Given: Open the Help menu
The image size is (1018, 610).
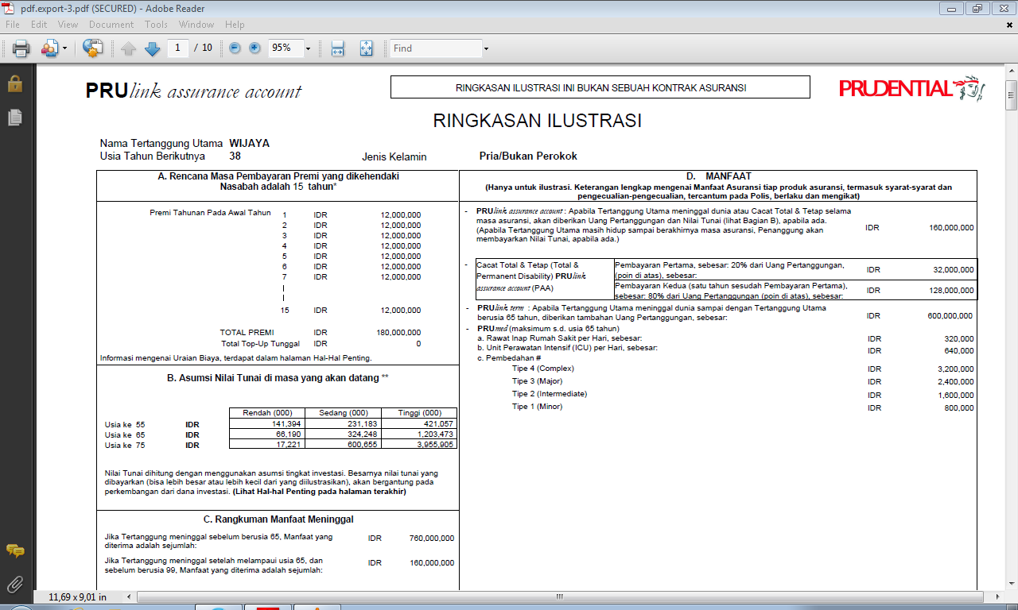Looking at the screenshot, I should (x=235, y=25).
